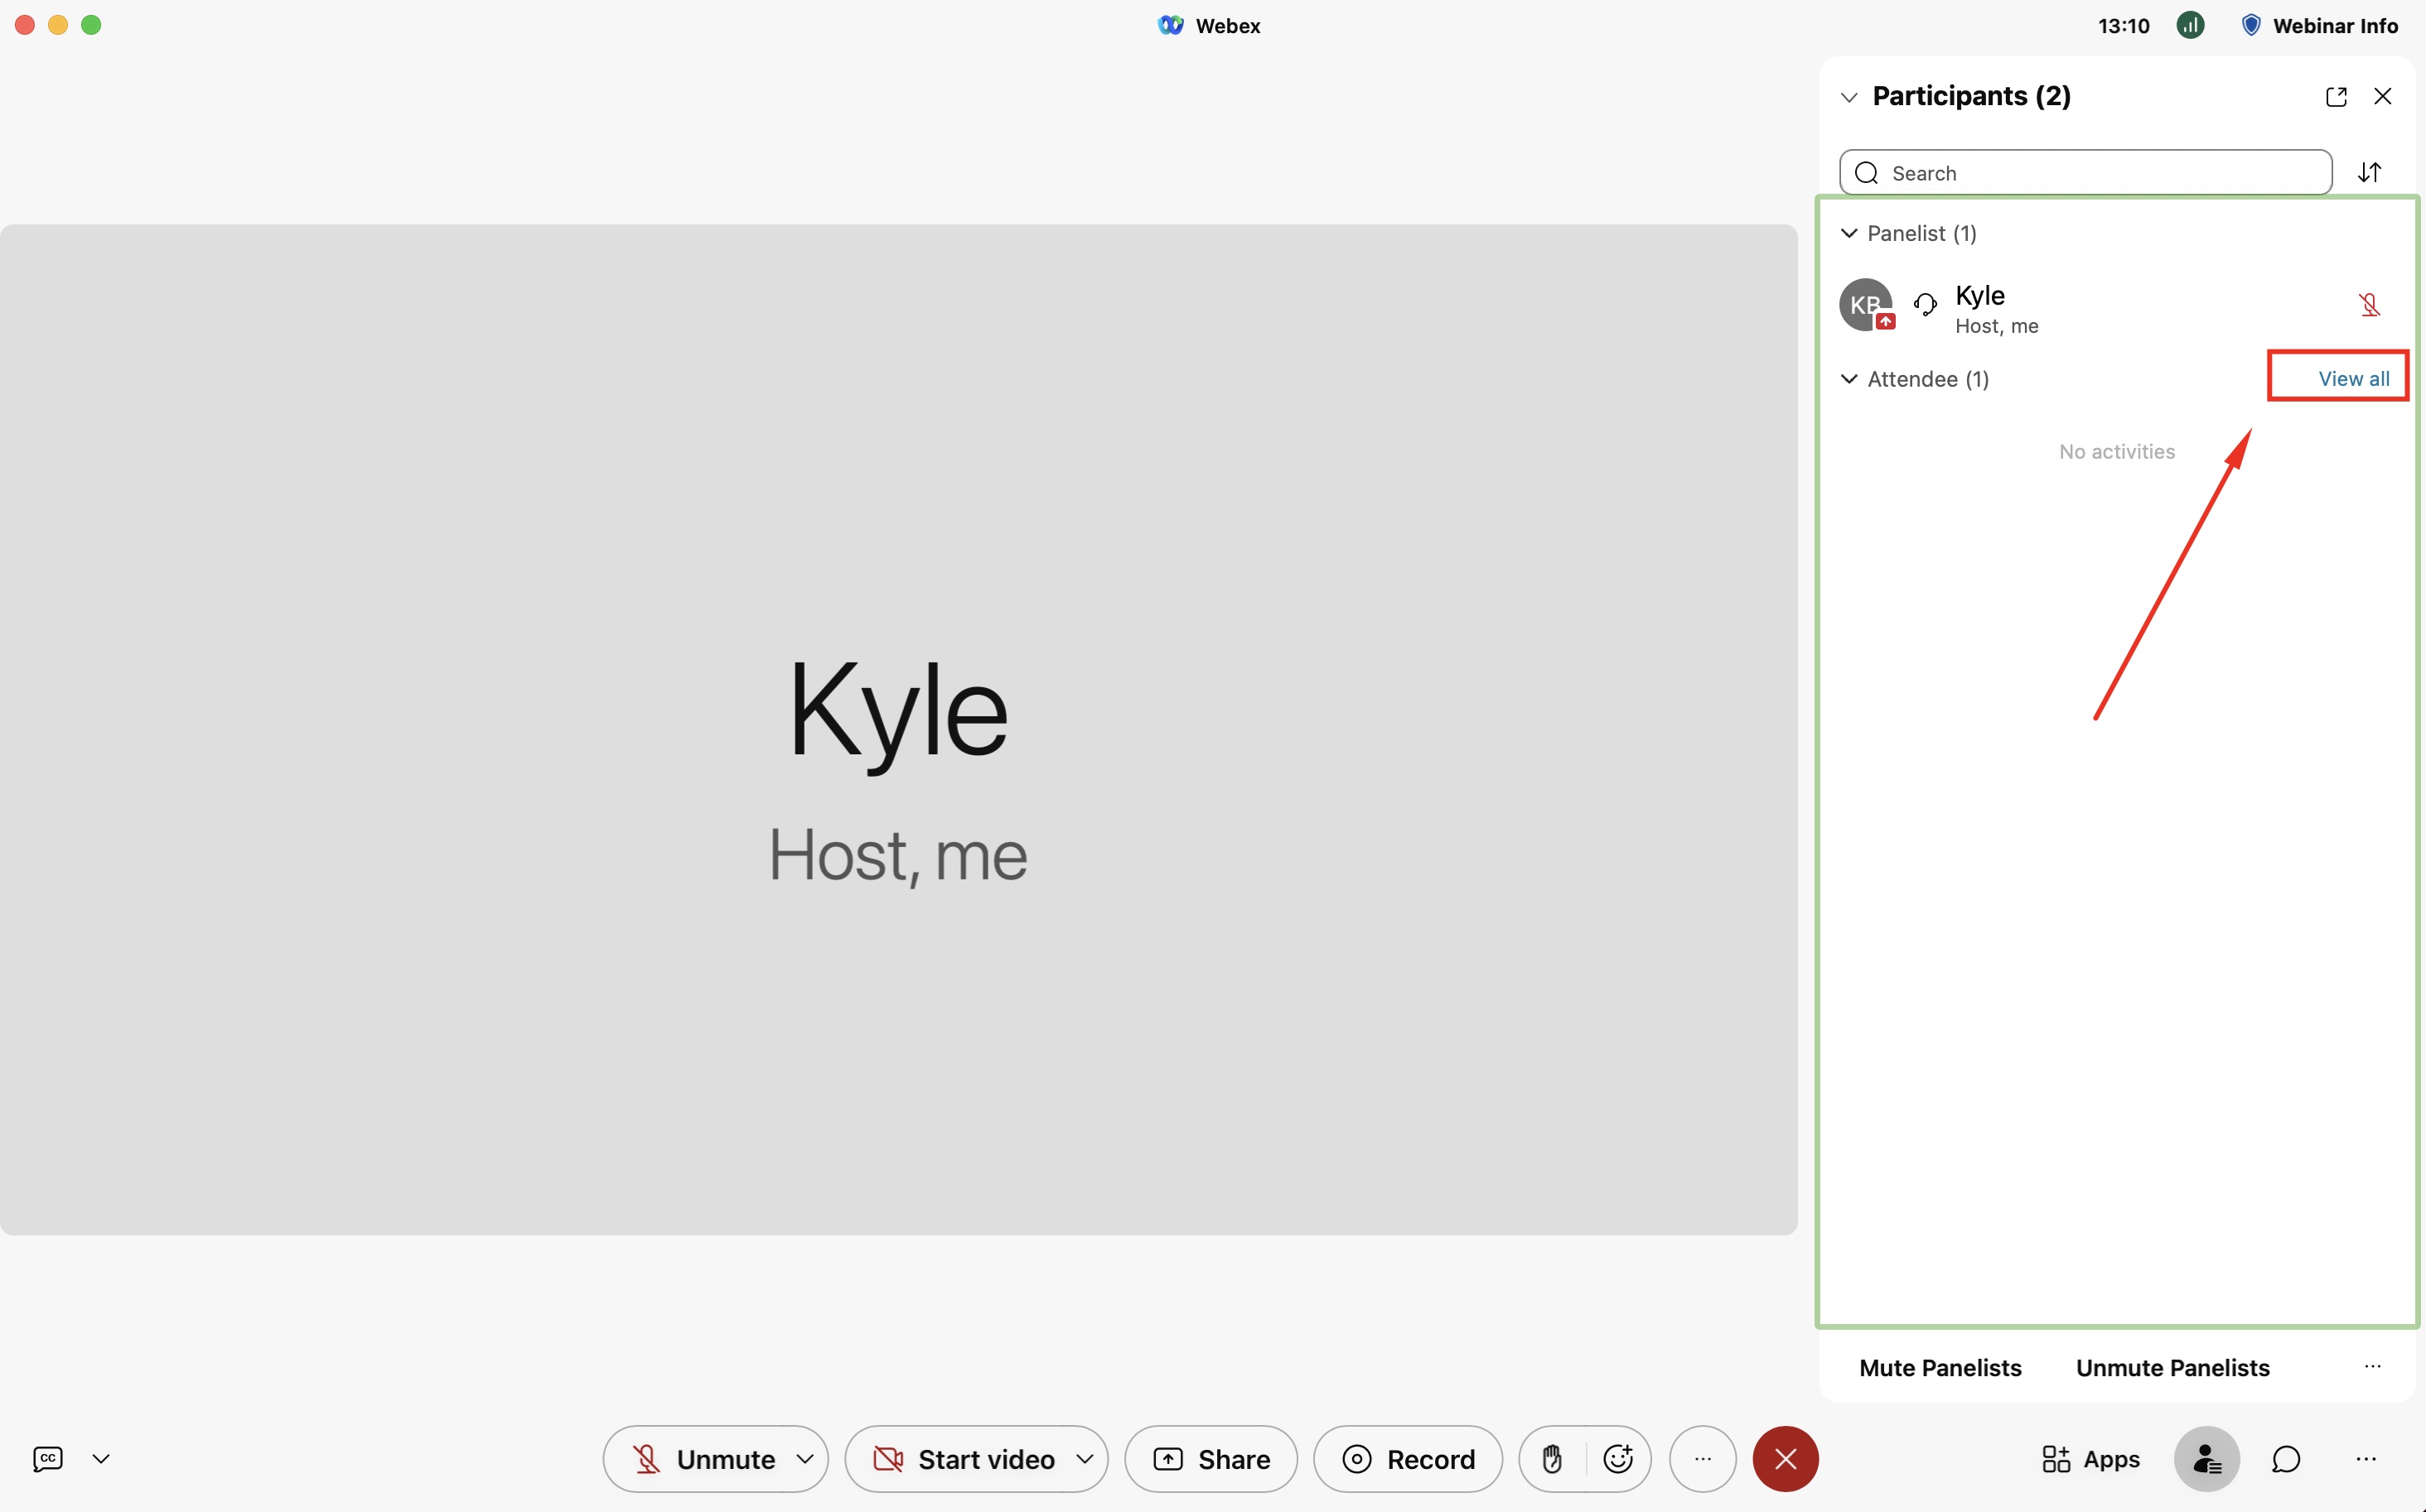Click the red end webinar button
Viewport: 2426px width, 1512px height.
point(1785,1459)
